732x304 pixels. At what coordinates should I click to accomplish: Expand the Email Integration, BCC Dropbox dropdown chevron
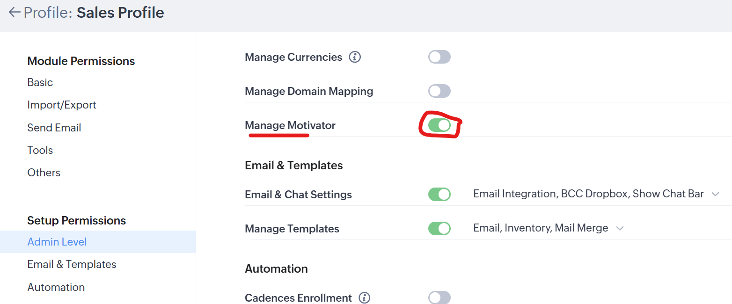[715, 195]
